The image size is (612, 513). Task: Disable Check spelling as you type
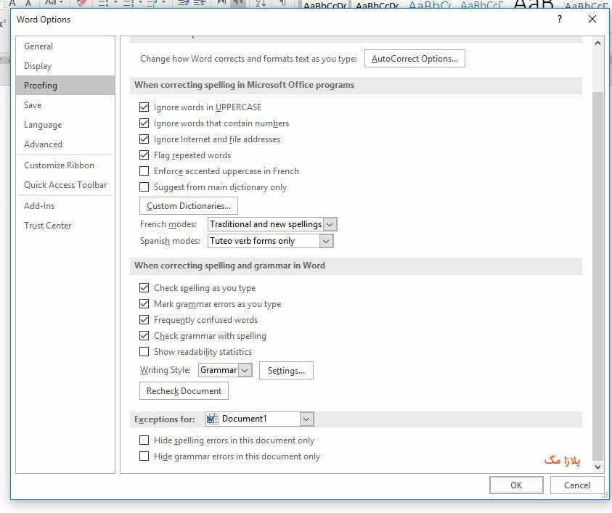144,288
